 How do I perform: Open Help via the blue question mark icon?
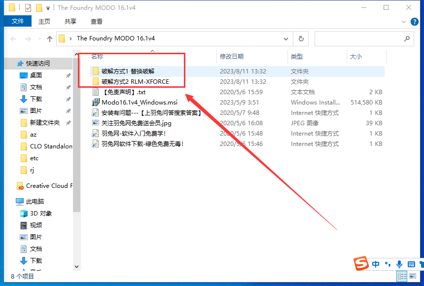tap(415, 21)
